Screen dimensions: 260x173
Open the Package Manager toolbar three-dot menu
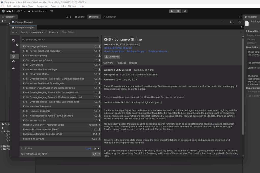[241, 32]
